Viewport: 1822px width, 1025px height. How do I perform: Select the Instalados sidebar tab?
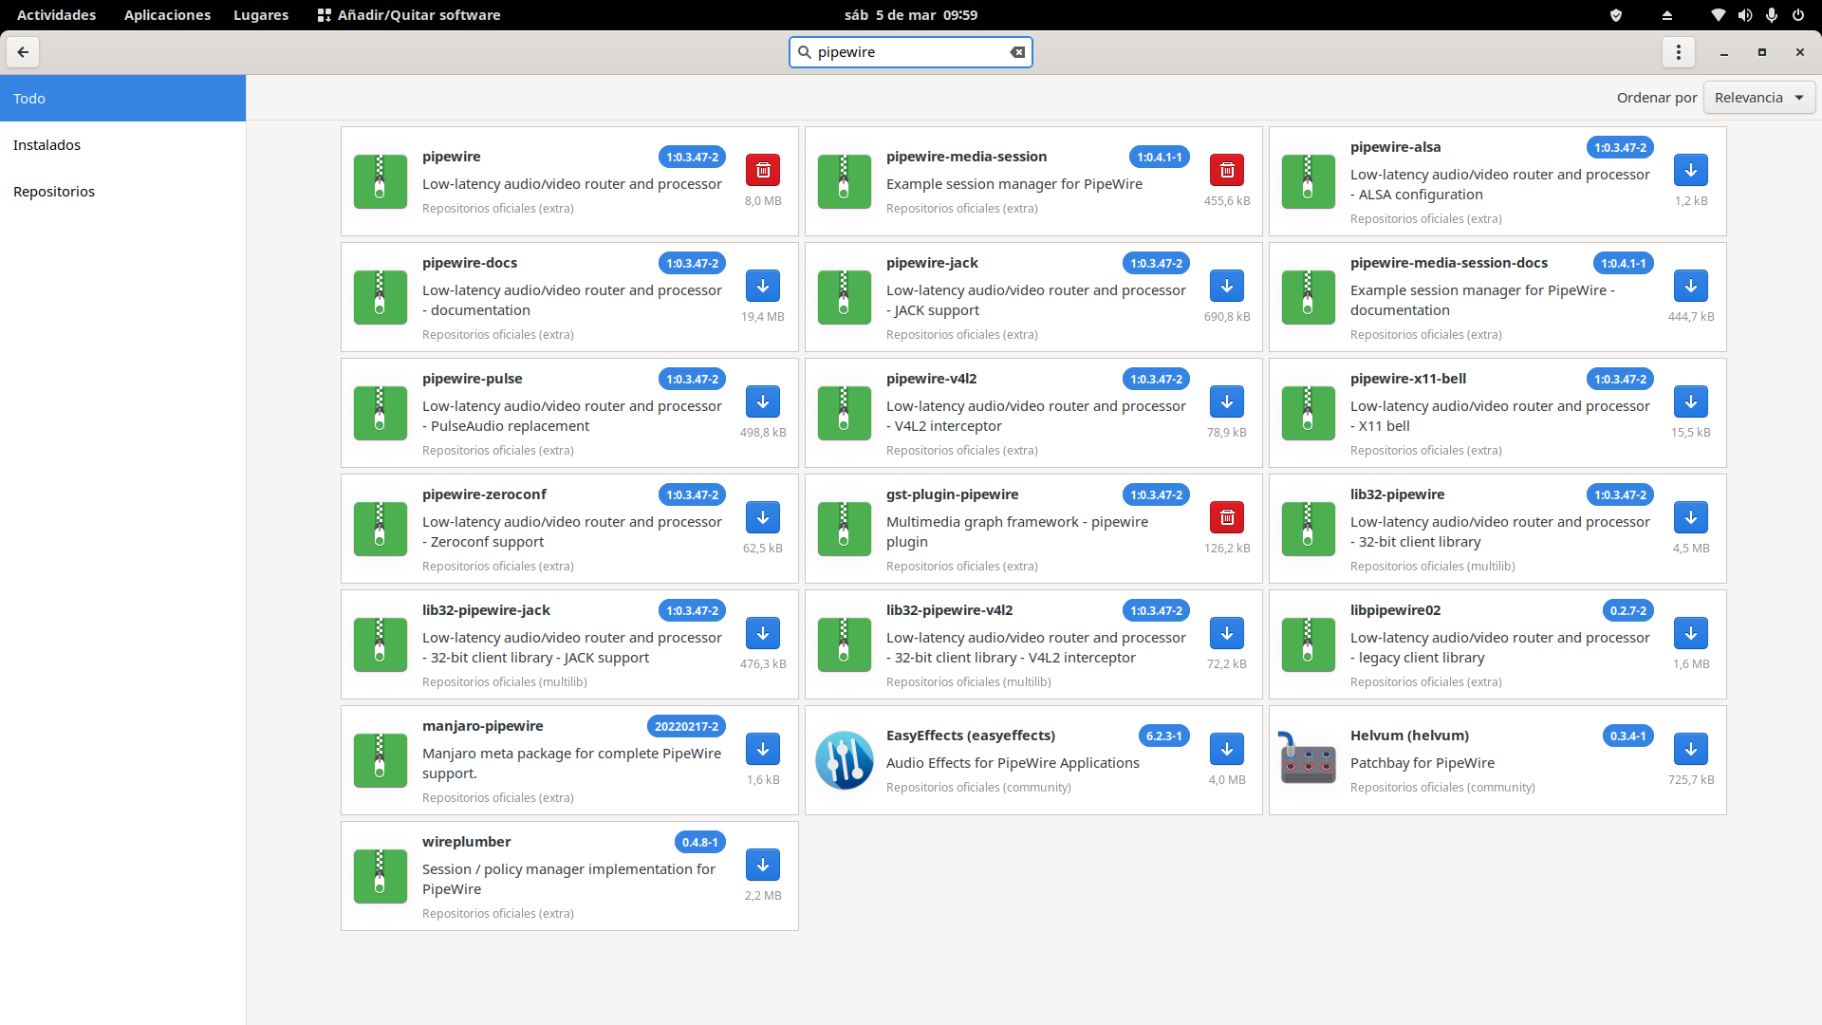coord(46,145)
